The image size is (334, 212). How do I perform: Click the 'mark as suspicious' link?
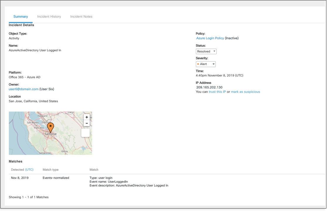point(245,92)
